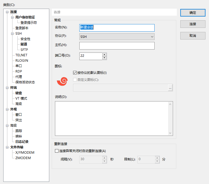
Task: Decrease port number with down arrow
Action: click(x=104, y=58)
